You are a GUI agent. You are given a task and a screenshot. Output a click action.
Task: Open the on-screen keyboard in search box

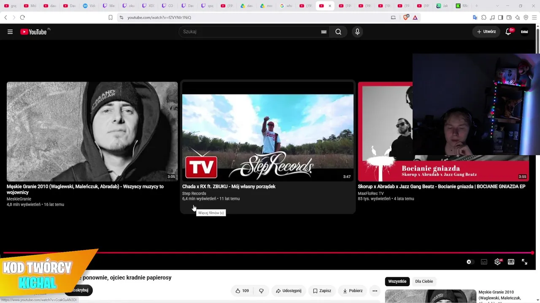coord(324,32)
